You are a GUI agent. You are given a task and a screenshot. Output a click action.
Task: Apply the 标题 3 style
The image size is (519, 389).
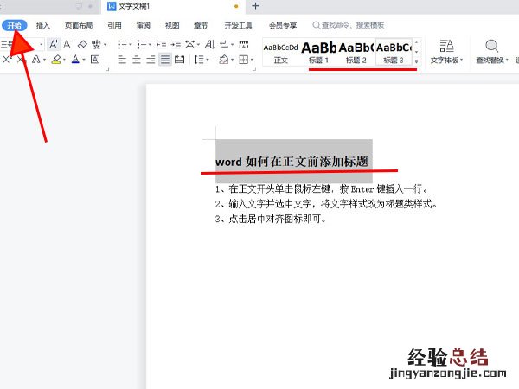[x=394, y=52]
